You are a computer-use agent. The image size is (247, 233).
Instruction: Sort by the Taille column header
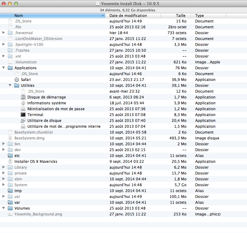pos(176,16)
